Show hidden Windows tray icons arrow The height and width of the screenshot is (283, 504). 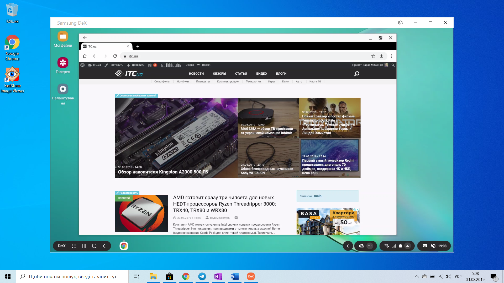click(417, 276)
